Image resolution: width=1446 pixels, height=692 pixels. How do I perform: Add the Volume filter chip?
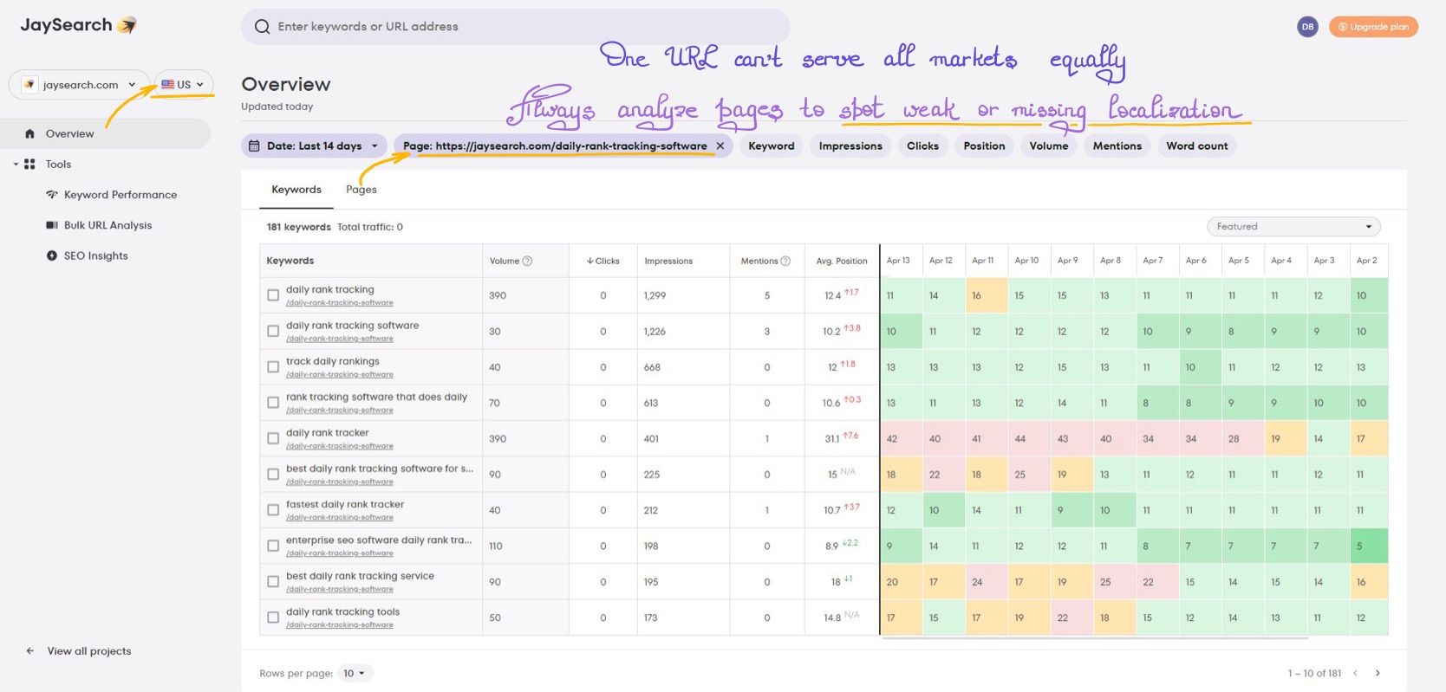click(1049, 146)
